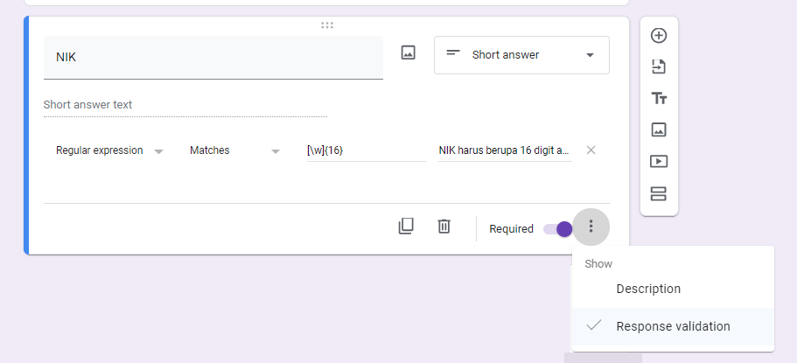Click the Required label
This screenshot has height=363, width=797.
click(x=511, y=229)
